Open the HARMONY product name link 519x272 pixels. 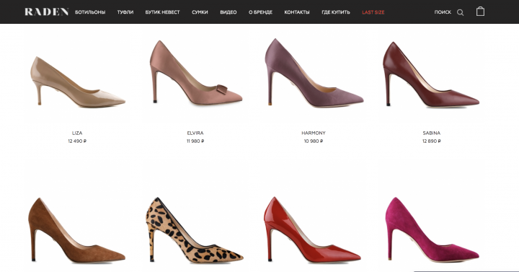coord(314,133)
